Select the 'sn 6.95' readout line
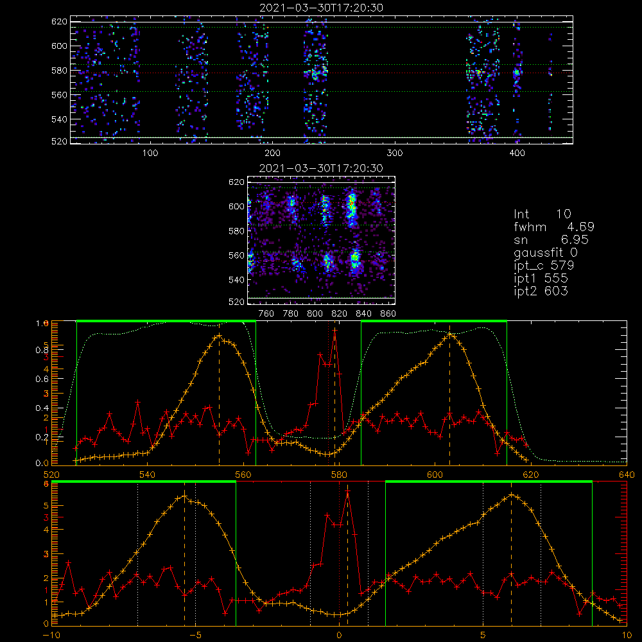The width and height of the screenshot is (642, 642). [x=551, y=239]
